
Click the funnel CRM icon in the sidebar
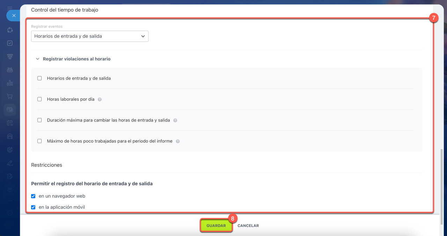10,57
